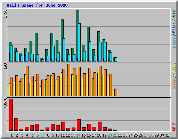Click the red KB bar for day 9

click(x=53, y=128)
